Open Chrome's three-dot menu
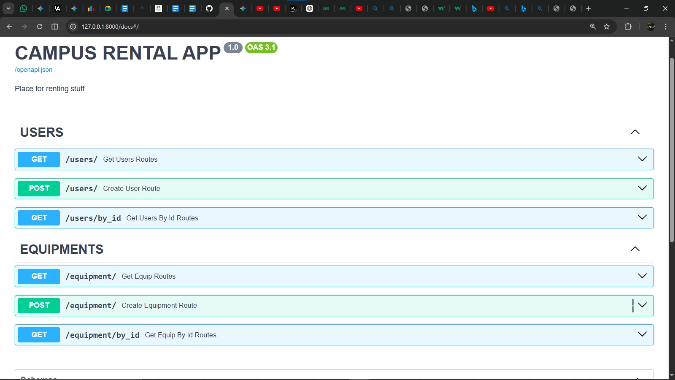Viewport: 675px width, 380px height. (x=666, y=27)
